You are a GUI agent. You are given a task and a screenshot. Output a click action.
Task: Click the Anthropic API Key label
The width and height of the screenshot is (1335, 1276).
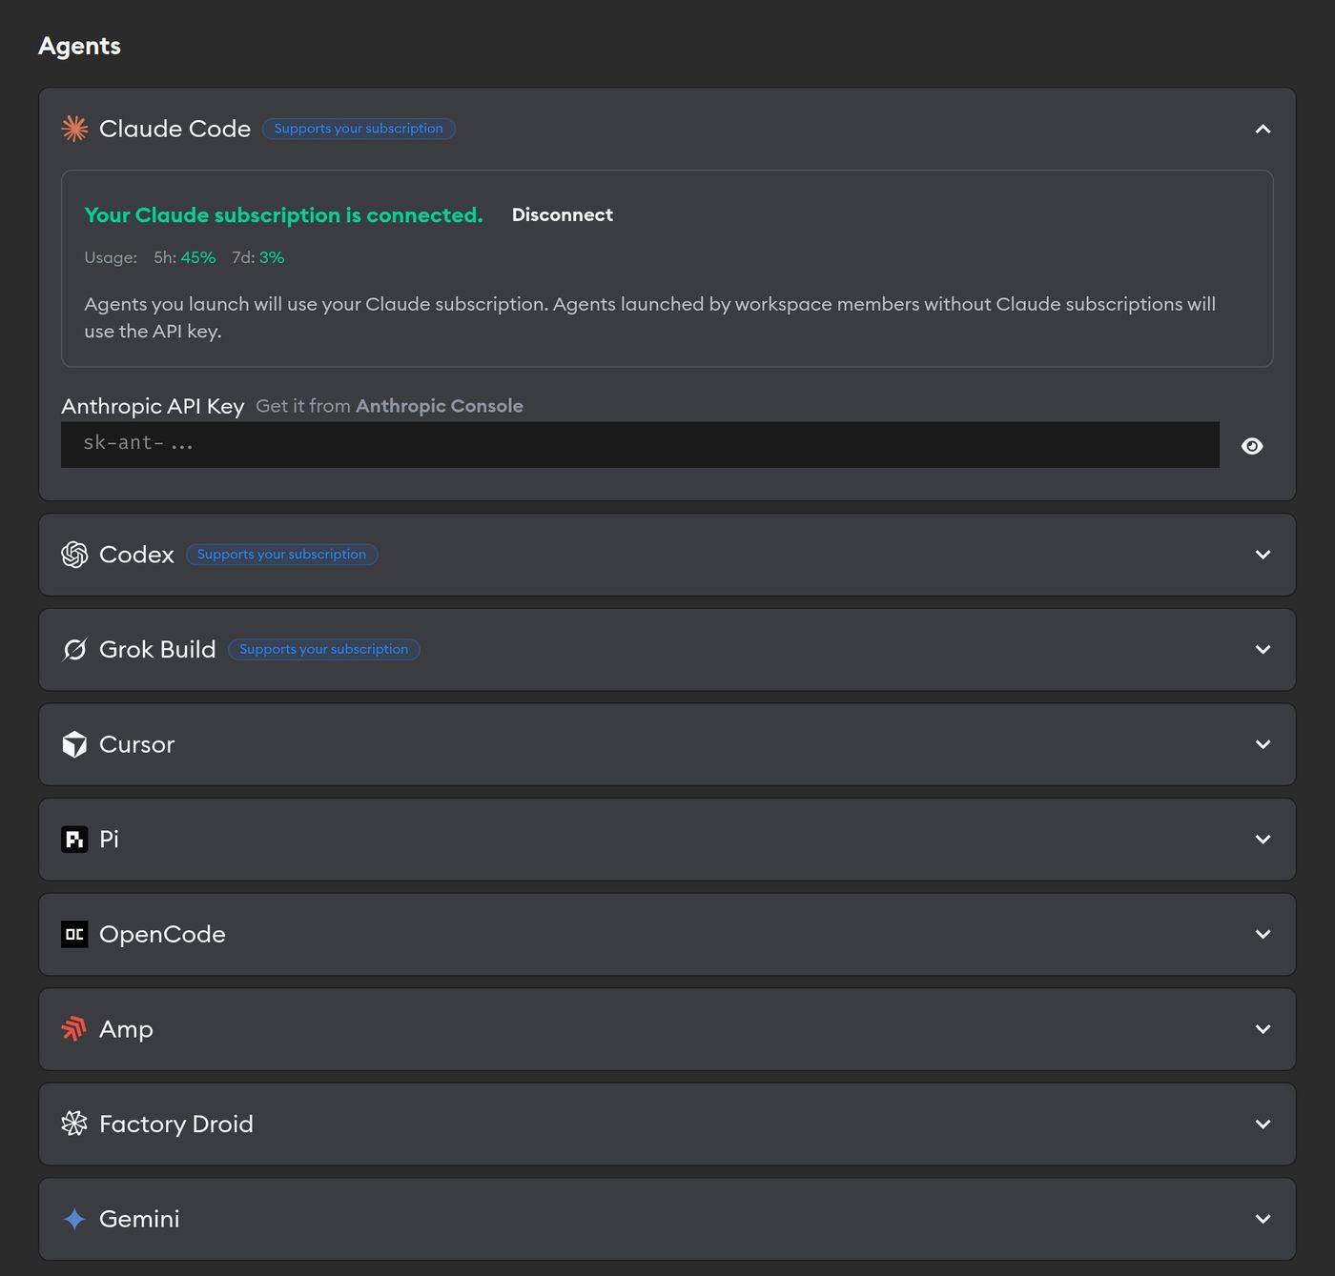[x=153, y=406]
